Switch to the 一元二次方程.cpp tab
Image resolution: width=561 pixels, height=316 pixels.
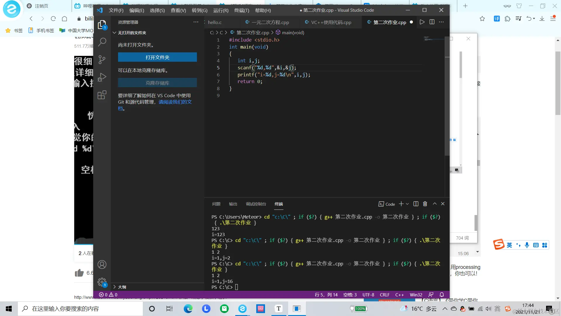[270, 23]
